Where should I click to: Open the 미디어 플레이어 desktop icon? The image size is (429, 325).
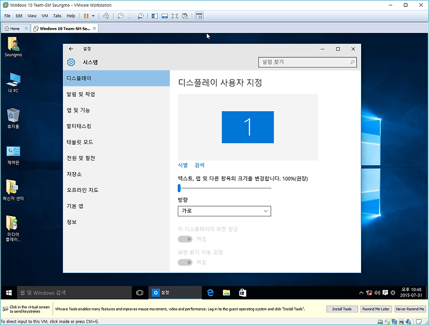[x=13, y=229]
